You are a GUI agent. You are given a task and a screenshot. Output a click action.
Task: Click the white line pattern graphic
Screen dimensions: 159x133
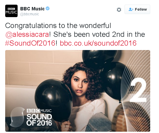136,91
